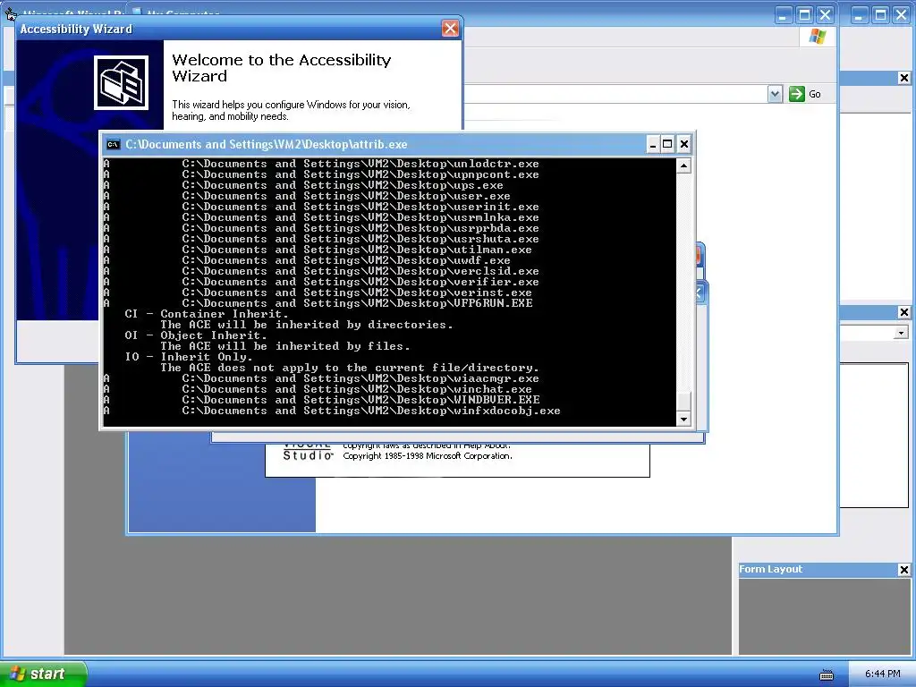Click the console vertical scrollbar thumb
The height and width of the screenshot is (687, 916).
coord(684,401)
